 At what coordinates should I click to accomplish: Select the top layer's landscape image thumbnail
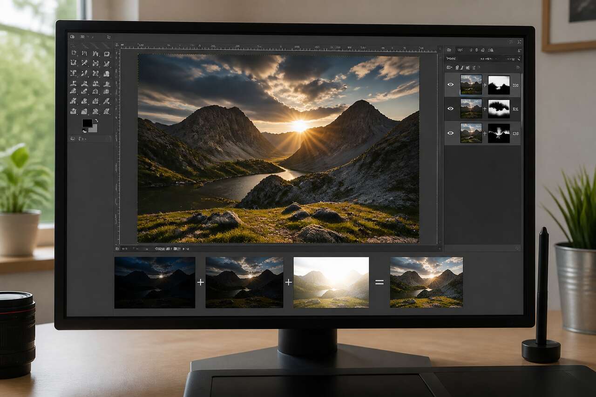pyautogui.click(x=471, y=85)
